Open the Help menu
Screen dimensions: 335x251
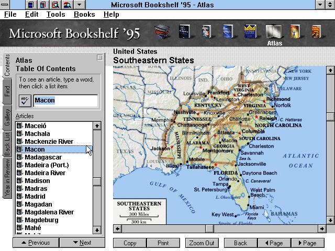[x=111, y=14]
